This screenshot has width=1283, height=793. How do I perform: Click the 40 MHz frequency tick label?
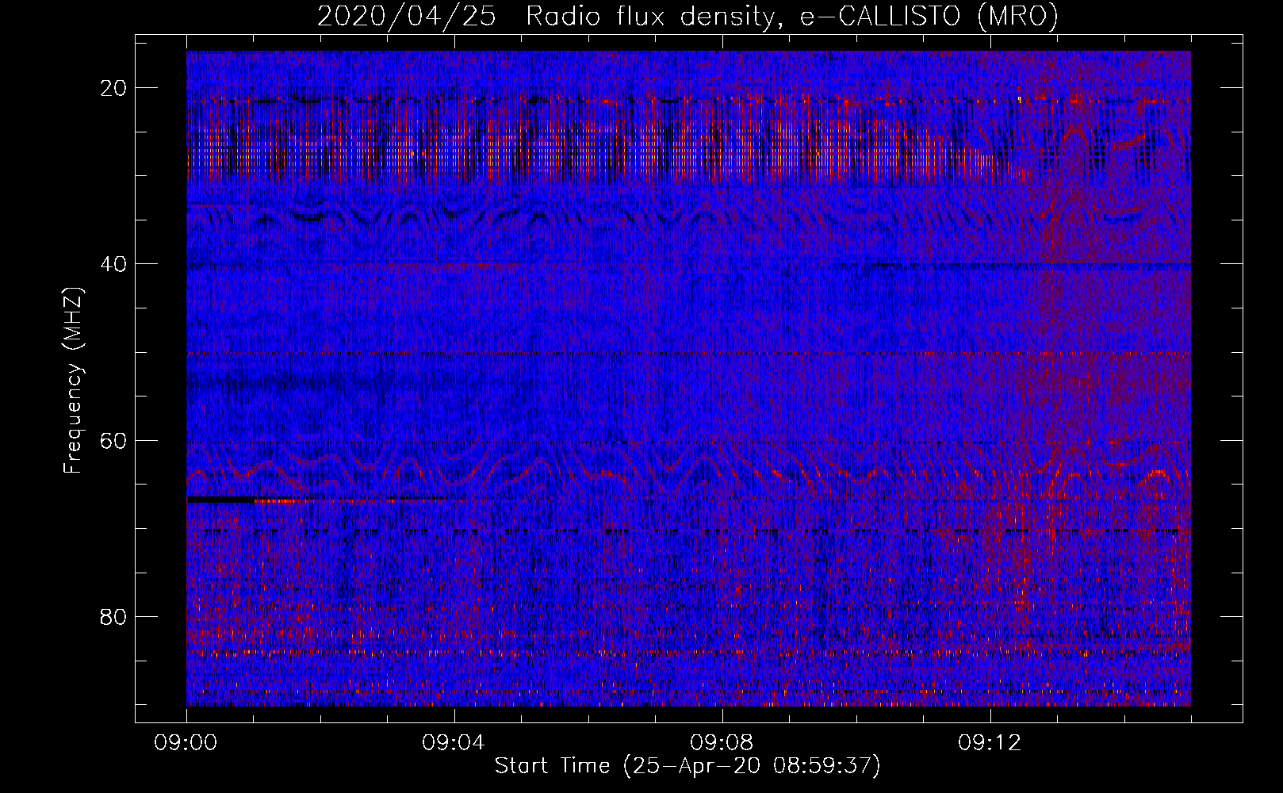tap(114, 264)
